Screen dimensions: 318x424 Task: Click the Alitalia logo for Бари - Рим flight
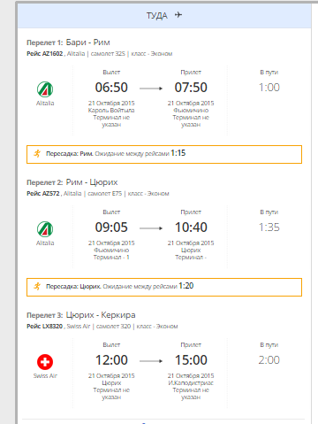click(x=45, y=89)
